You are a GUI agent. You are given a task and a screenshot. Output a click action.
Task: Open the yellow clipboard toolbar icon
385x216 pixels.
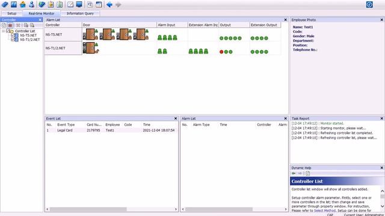[x=51, y=4]
